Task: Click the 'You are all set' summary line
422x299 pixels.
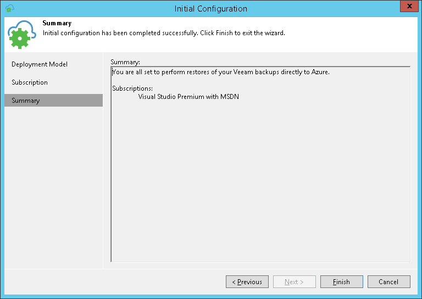Action: (220, 72)
